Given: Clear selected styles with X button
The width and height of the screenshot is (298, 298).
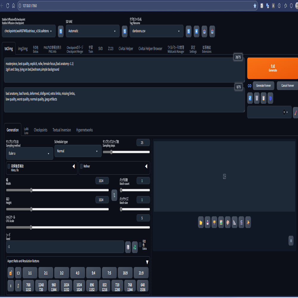Looking at the screenshot, I should pyautogui.click(x=284, y=112).
